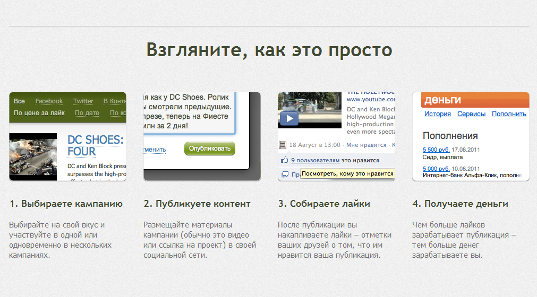Click the thumbs-up like icon
This screenshot has width=537, height=297.
(284, 160)
